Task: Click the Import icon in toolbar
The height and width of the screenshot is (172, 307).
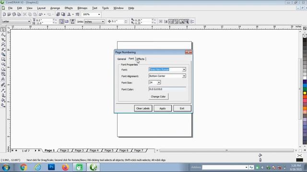Action: coord(58,14)
